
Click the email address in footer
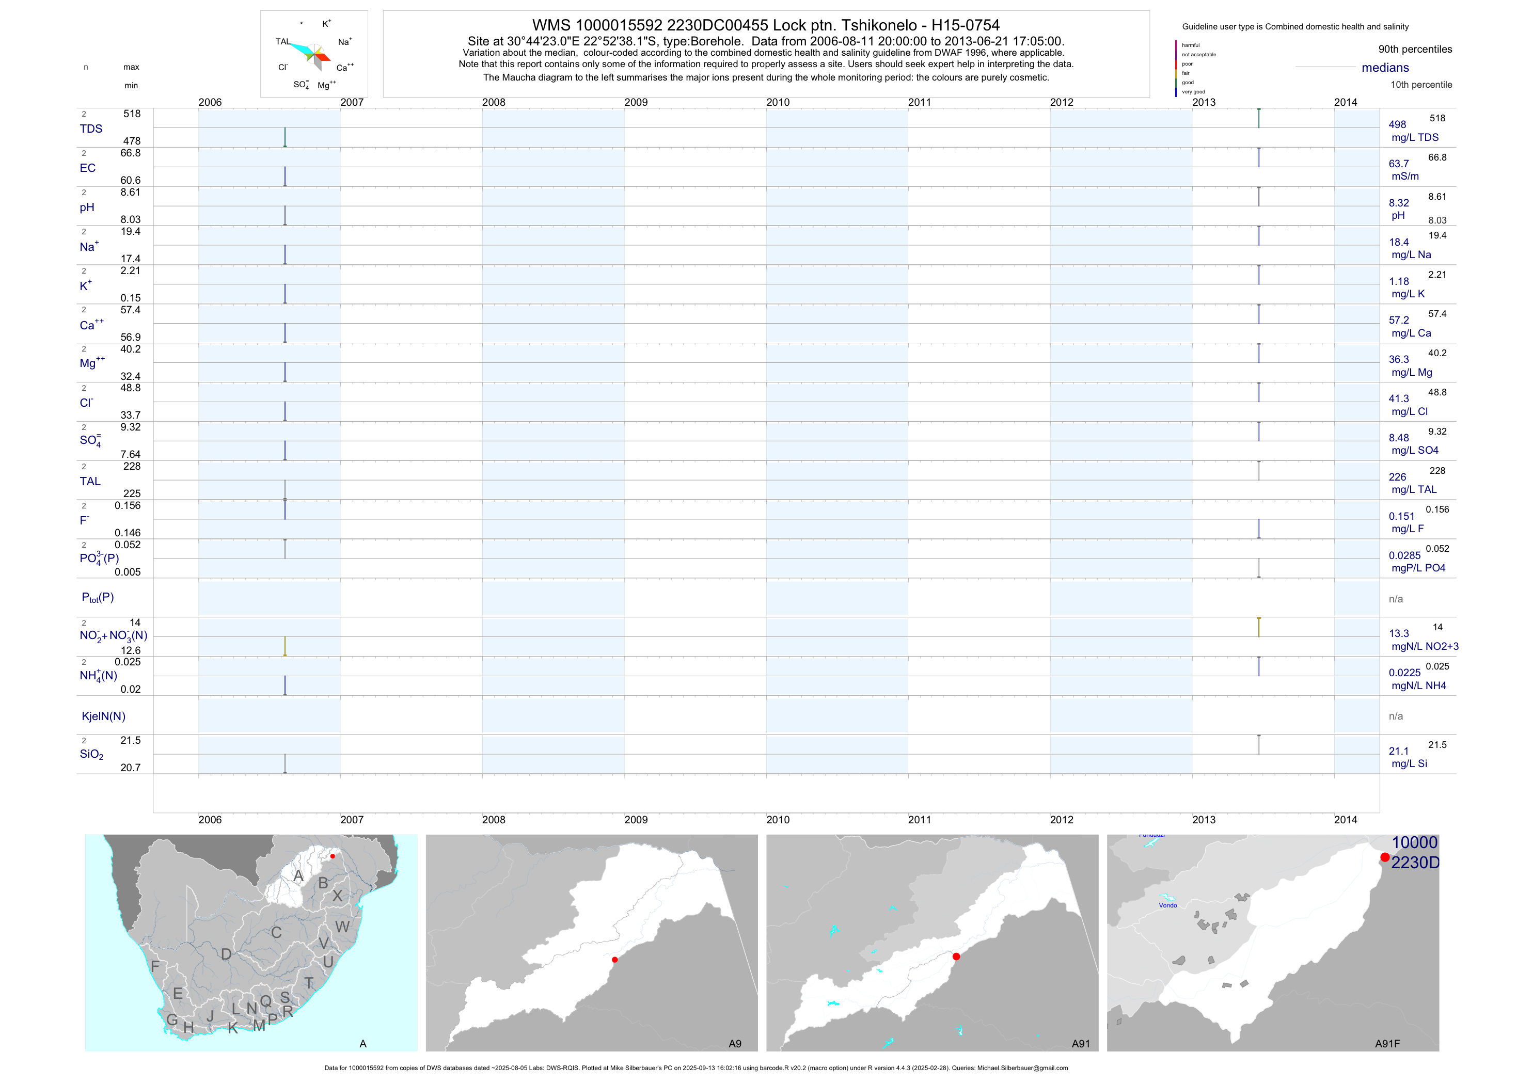click(x=1022, y=1068)
